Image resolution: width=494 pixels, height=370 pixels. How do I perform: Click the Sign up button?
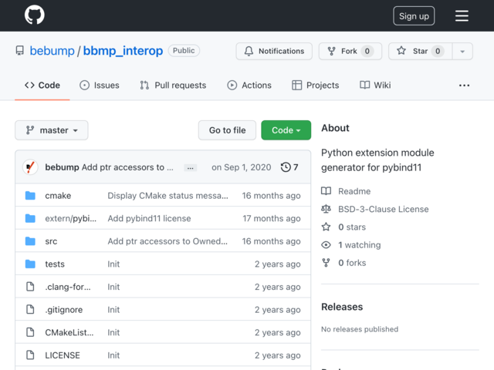(x=414, y=15)
